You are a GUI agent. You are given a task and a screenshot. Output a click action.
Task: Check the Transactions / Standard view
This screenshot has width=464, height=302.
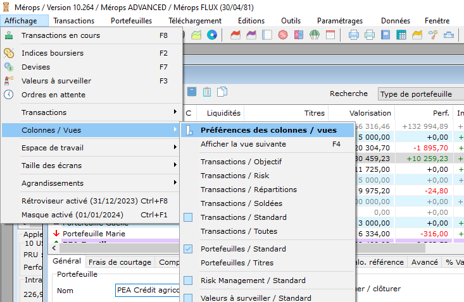[268, 217]
